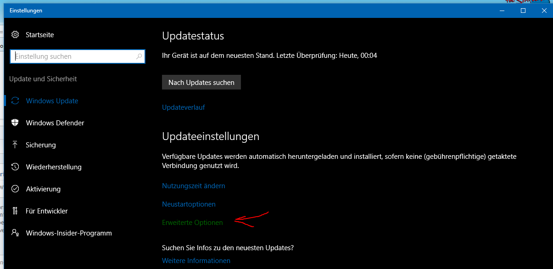This screenshot has height=269, width=553.
Task: Open the Windows-Insider-Programm section
Action: pyautogui.click(x=69, y=233)
